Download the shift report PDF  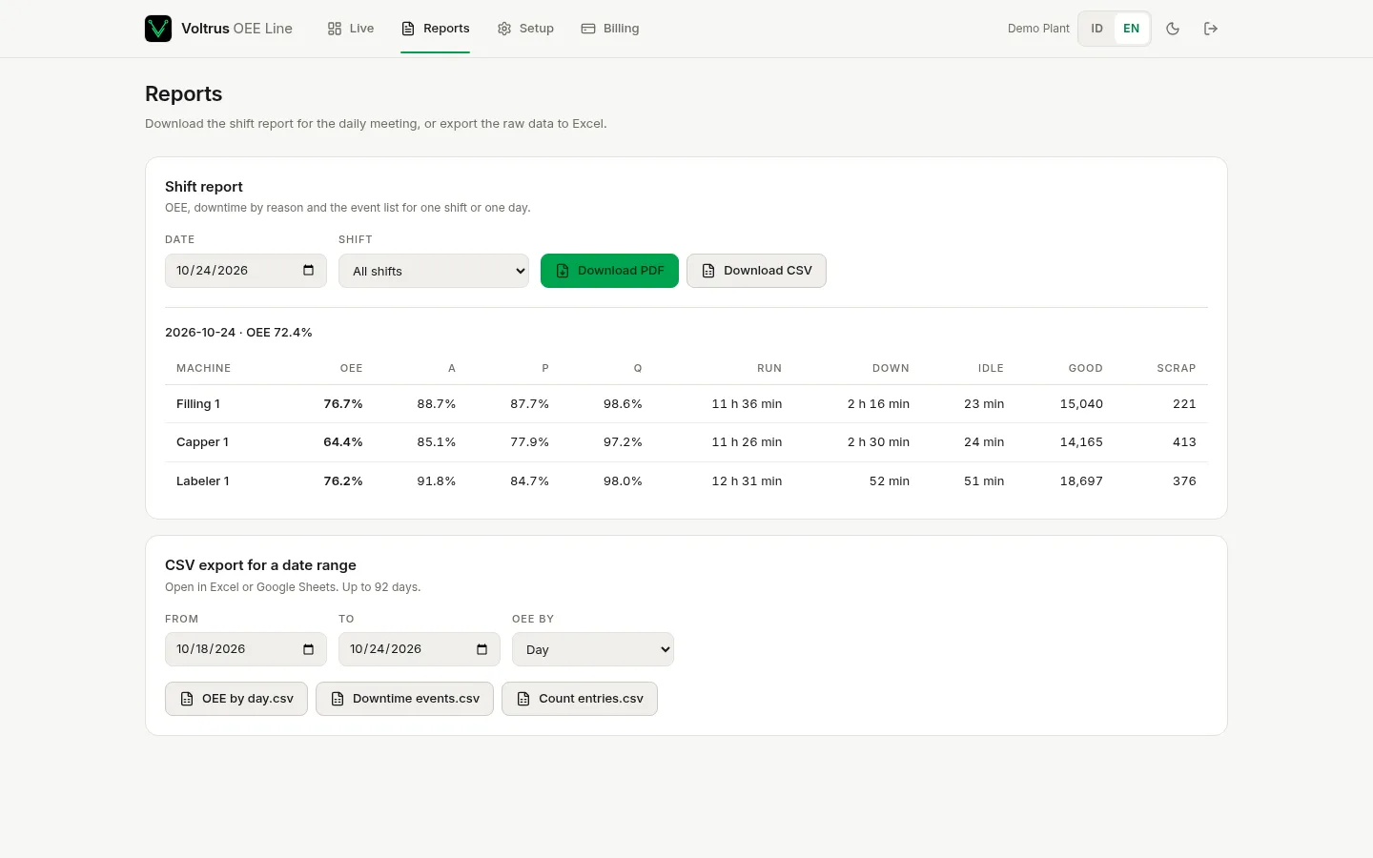(x=609, y=271)
